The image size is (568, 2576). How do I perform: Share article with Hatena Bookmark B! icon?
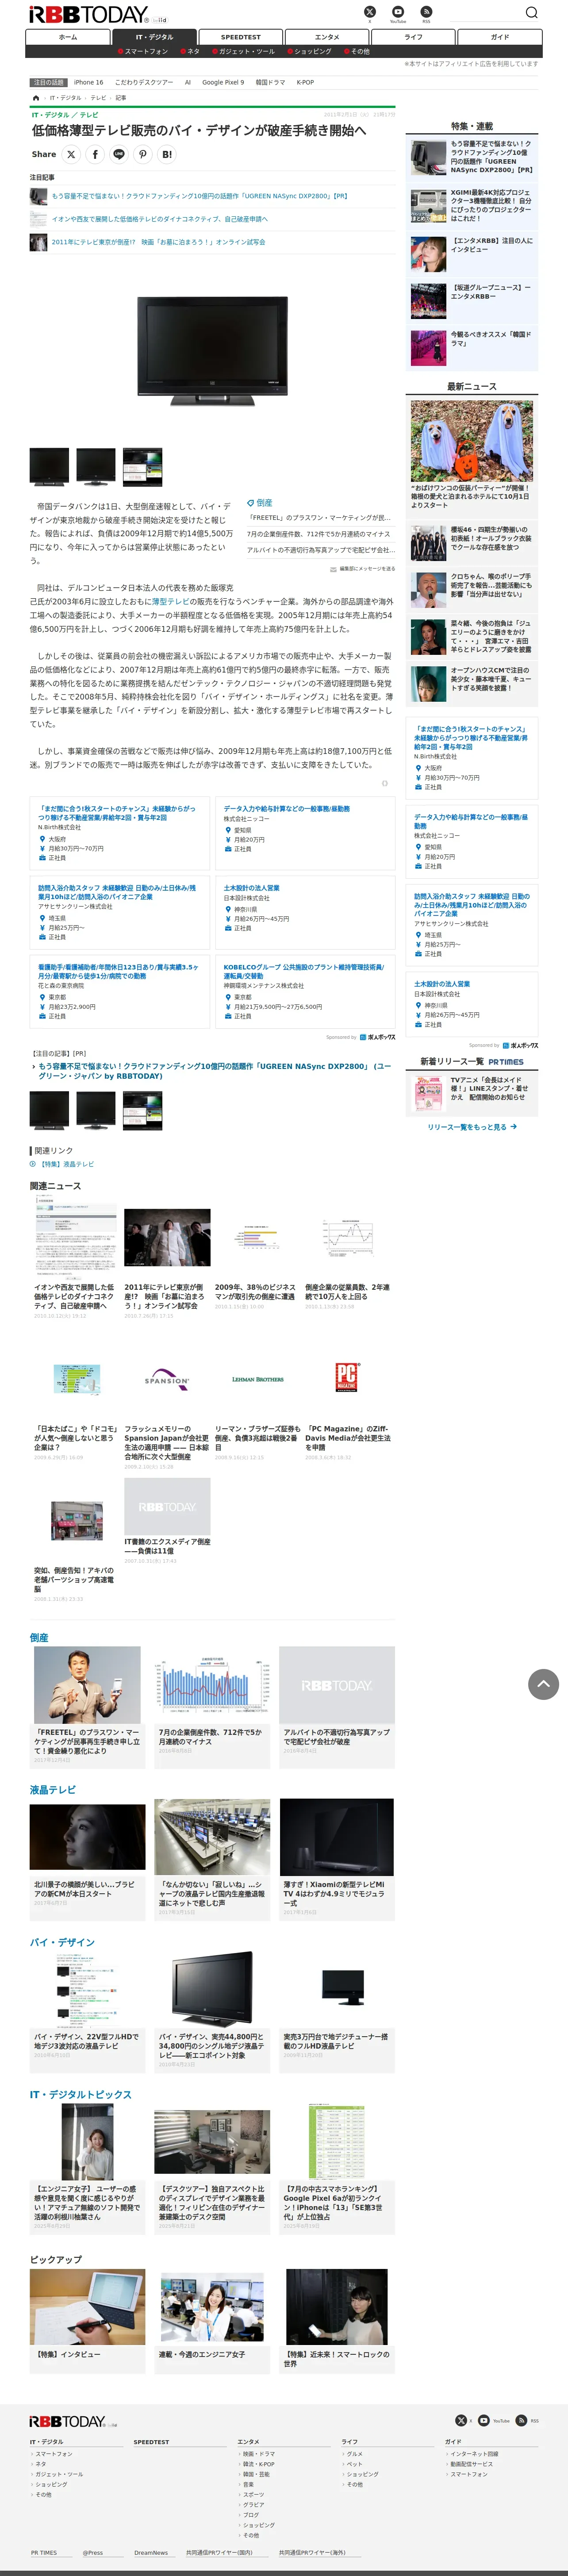pyautogui.click(x=167, y=154)
